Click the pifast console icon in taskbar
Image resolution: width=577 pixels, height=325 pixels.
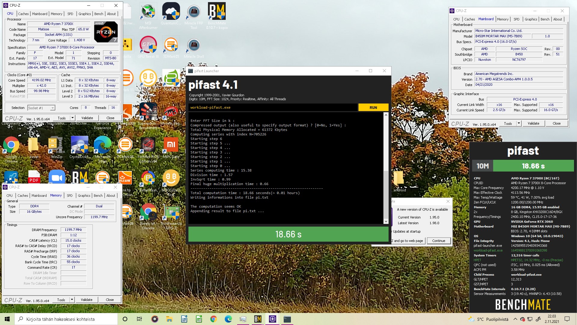coord(287,319)
